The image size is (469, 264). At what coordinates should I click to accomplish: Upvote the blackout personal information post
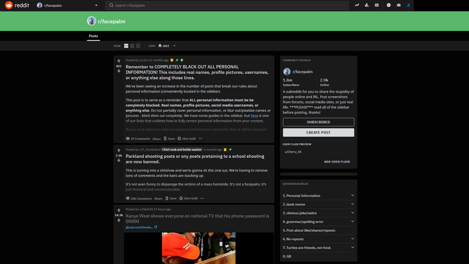click(119, 61)
